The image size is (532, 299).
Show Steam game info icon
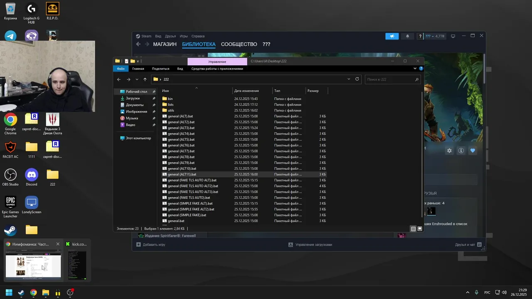[x=461, y=151]
